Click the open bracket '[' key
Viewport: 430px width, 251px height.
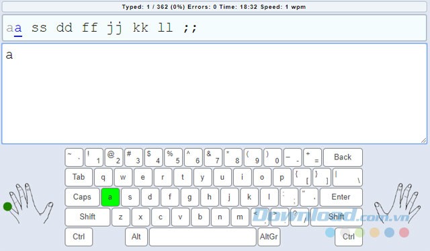[x=302, y=177]
